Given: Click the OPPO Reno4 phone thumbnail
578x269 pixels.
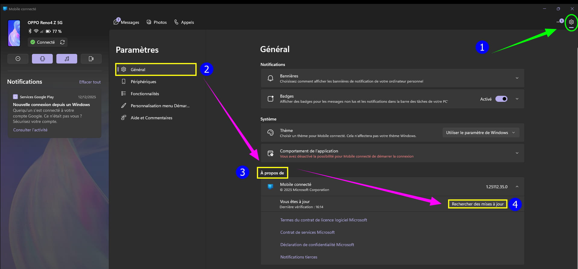Looking at the screenshot, I should (x=14, y=33).
